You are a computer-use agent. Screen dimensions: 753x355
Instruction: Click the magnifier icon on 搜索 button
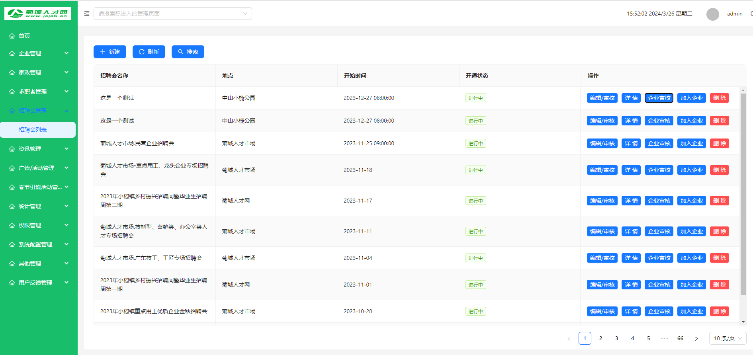coord(181,52)
